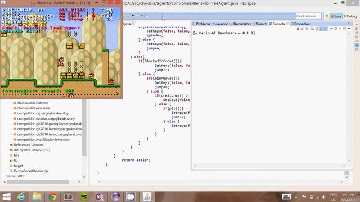
Task: Open Spotify from the taskbar
Action: (x=84, y=197)
